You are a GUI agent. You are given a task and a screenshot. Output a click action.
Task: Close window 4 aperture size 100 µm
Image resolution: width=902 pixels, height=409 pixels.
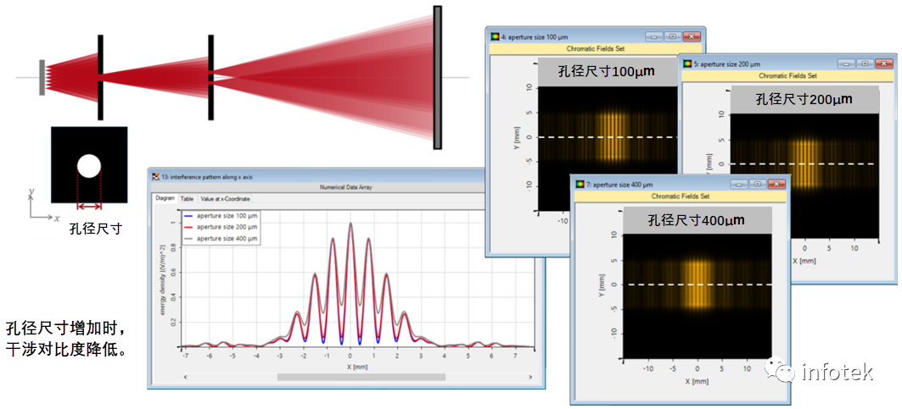point(692,36)
